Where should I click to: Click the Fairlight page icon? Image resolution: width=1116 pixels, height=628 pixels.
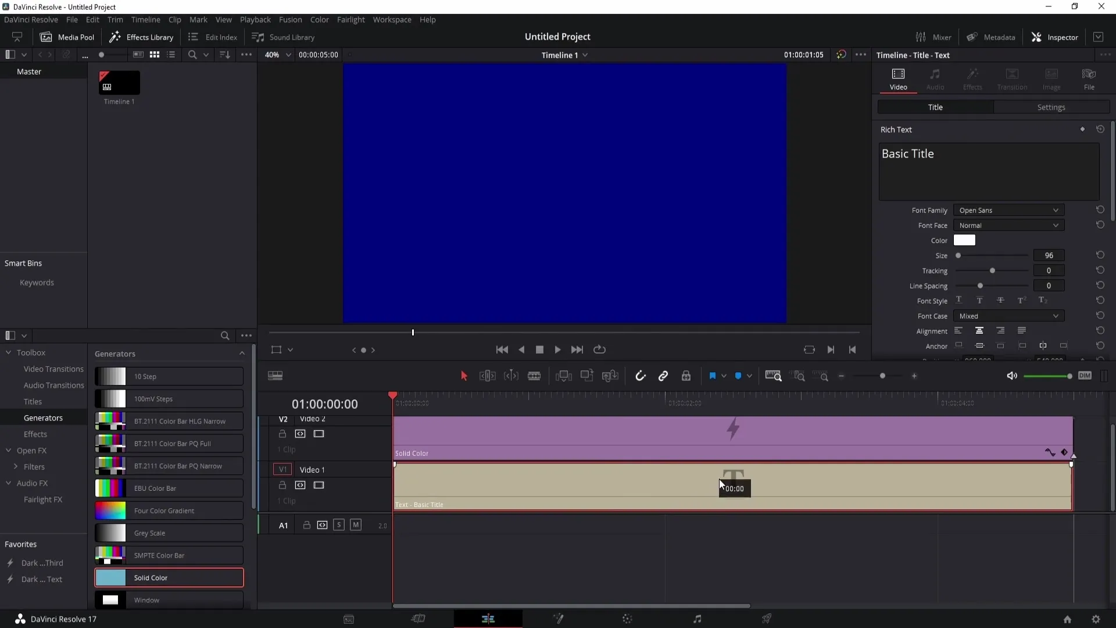[697, 619]
